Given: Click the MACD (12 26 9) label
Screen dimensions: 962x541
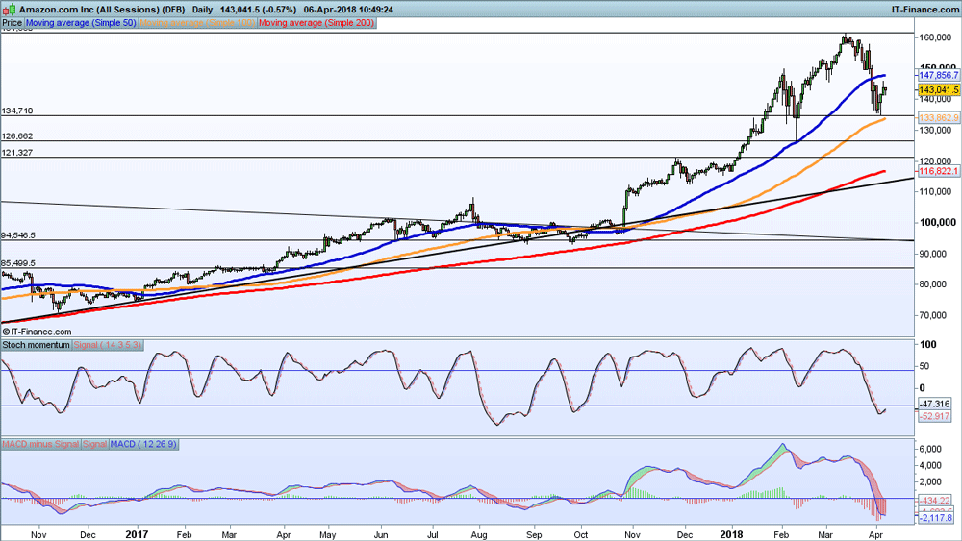Looking at the screenshot, I should [143, 444].
